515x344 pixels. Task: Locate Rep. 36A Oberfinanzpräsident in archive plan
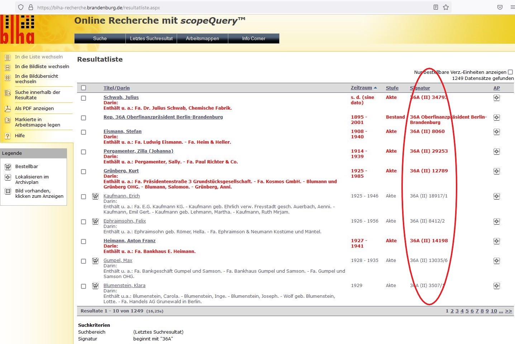coord(496,118)
